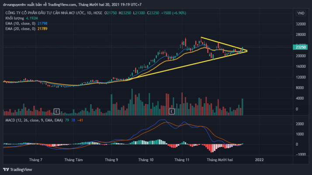Click the TradingView logo at the bottom

[17, 169]
